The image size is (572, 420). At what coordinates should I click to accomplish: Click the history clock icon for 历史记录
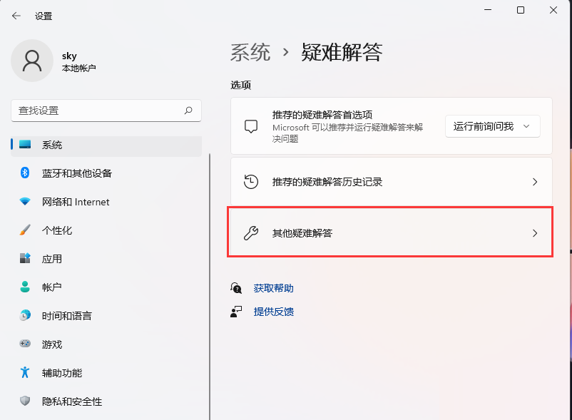coord(251,182)
